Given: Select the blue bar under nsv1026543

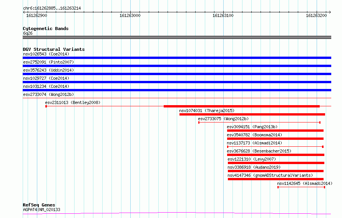Looking at the screenshot, I should [177, 58].
